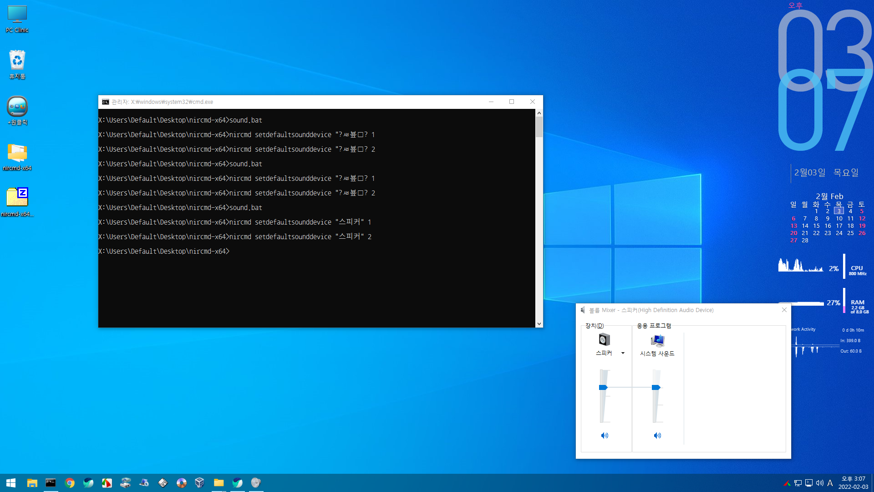Screen dimensions: 874x492
Task: Click the show desktop sliver at taskbar end
Action: coord(872,483)
